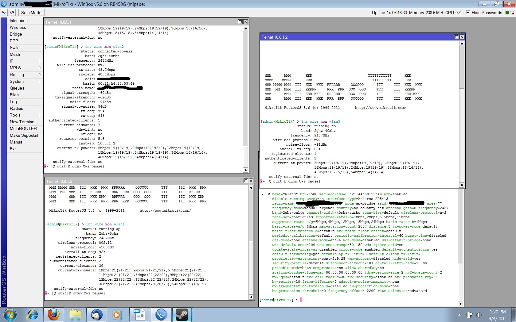Viewport: 516px width, 322px height.
Task: Click the volume speaker icon in tray
Action: pyautogui.click(x=479, y=315)
